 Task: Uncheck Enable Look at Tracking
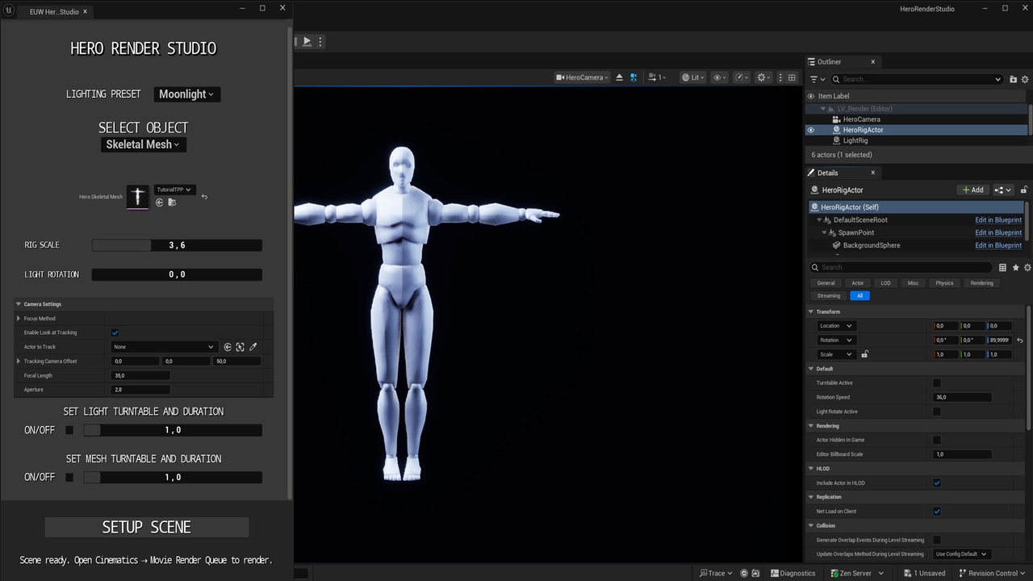coord(115,332)
